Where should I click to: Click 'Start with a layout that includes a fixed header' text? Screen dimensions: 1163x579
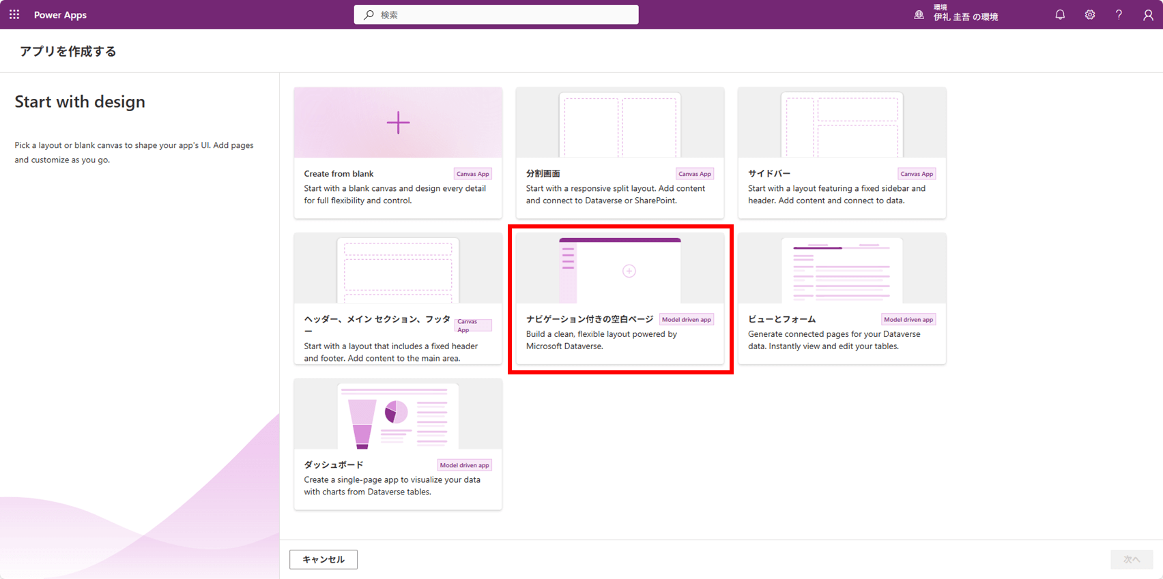tap(391, 352)
